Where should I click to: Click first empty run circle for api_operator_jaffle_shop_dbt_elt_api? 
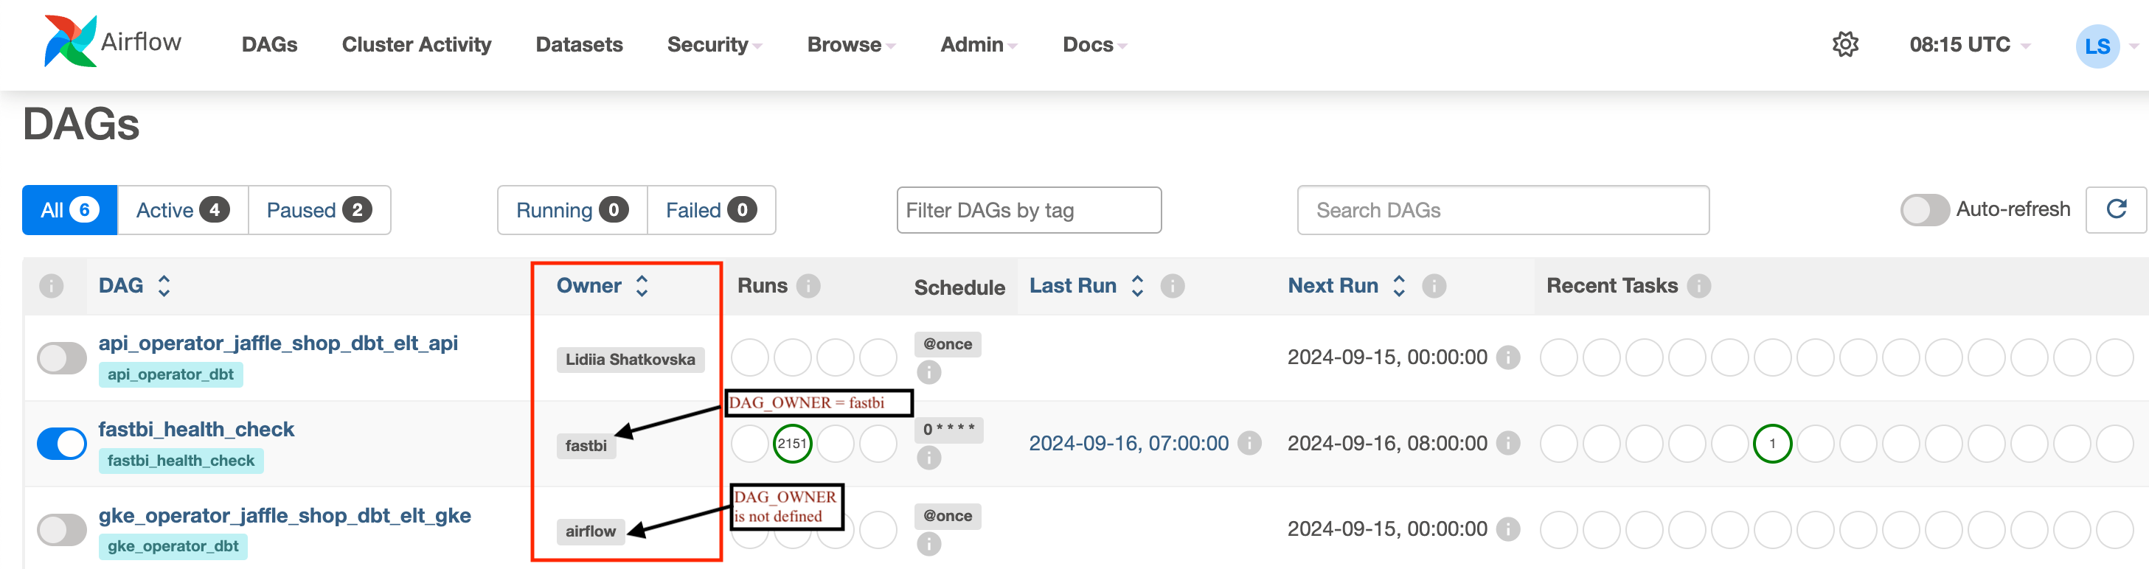[749, 357]
